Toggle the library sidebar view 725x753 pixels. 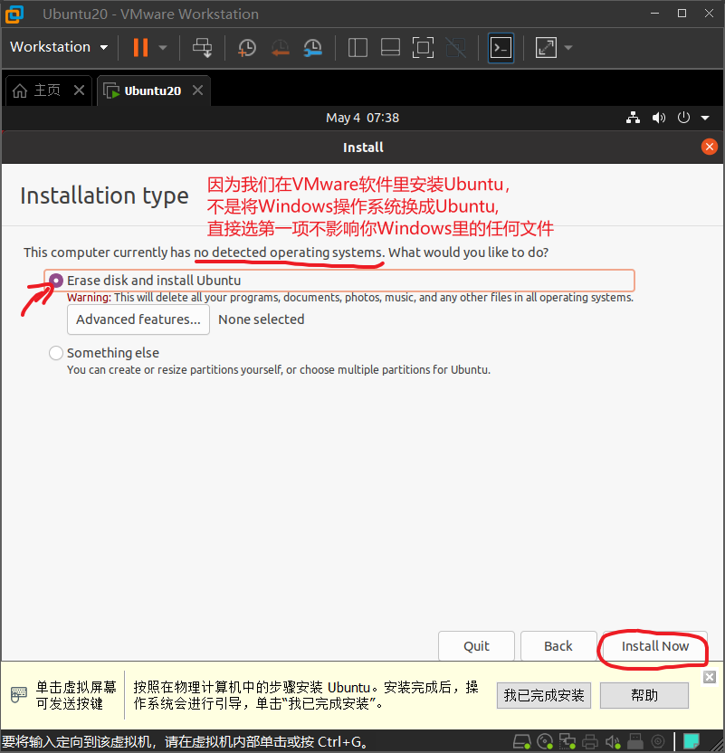tap(358, 48)
